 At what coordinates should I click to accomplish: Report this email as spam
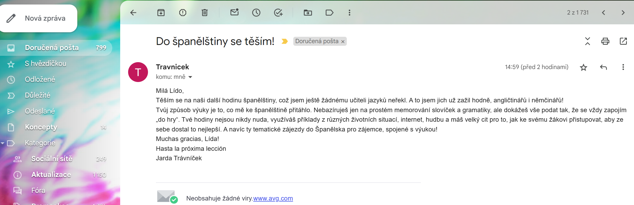point(183,13)
